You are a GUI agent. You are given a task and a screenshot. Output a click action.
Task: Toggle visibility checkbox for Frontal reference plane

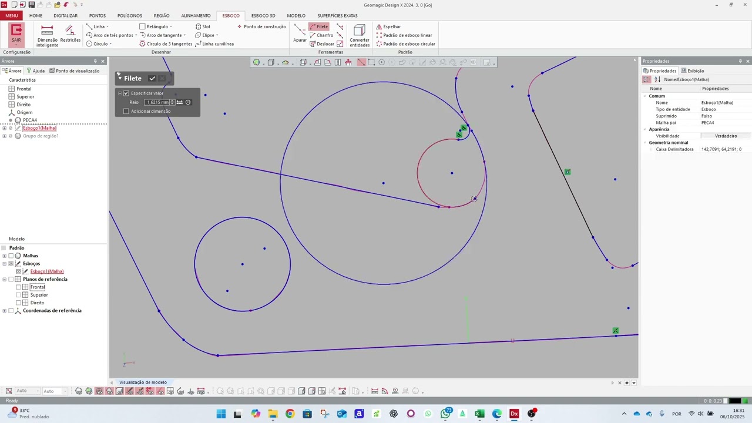(x=18, y=287)
